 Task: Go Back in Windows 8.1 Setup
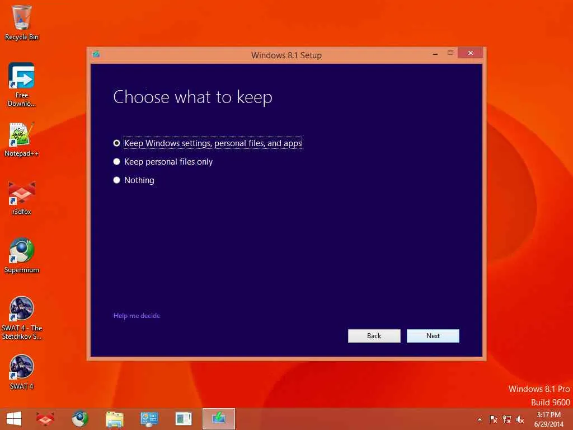click(x=374, y=336)
